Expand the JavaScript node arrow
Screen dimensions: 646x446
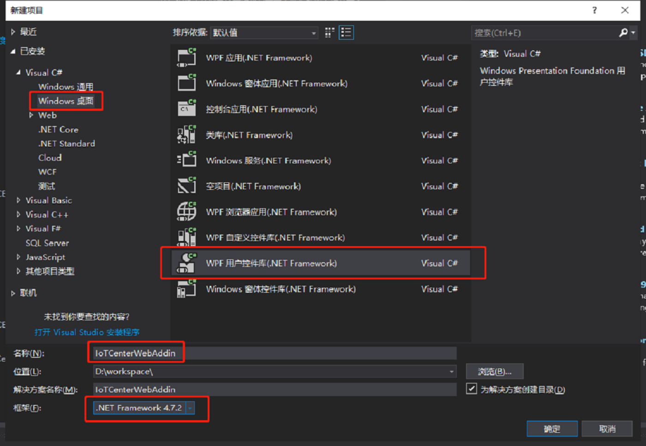click(x=18, y=257)
